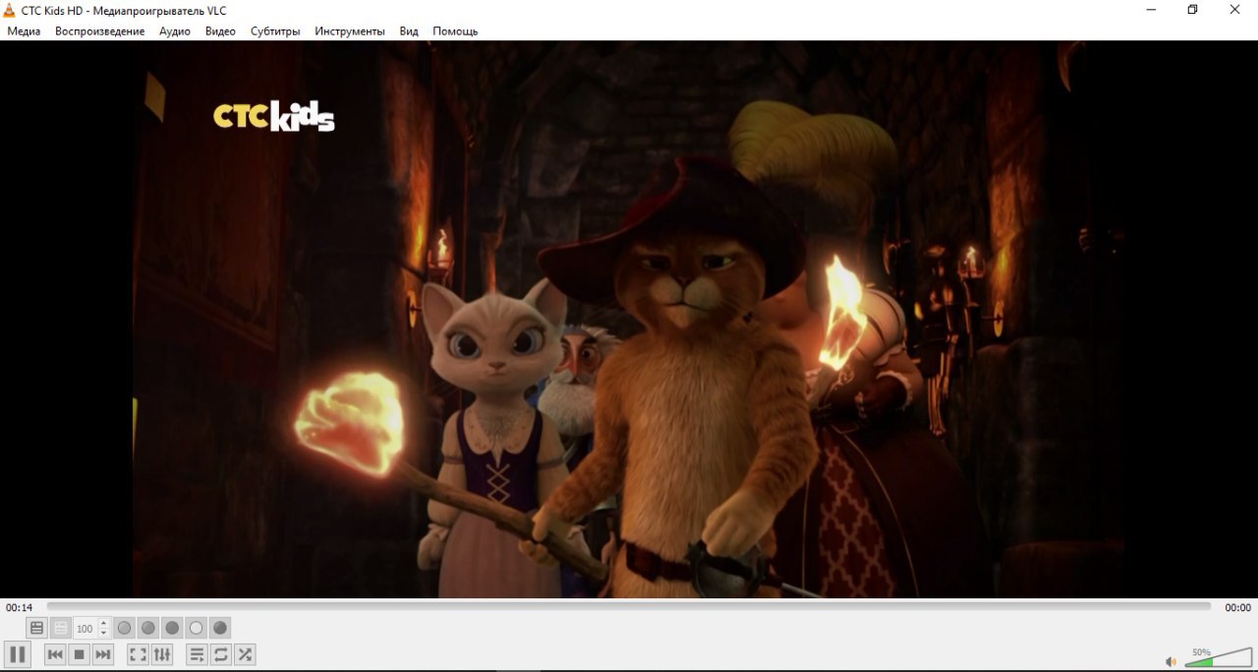Click the elapsed time label 00:14

coord(19,607)
